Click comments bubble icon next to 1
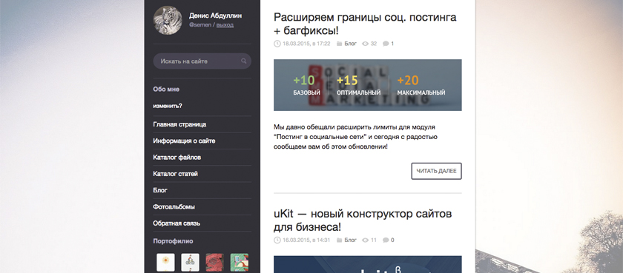Screen dimensions: 623x273 [x=386, y=44]
